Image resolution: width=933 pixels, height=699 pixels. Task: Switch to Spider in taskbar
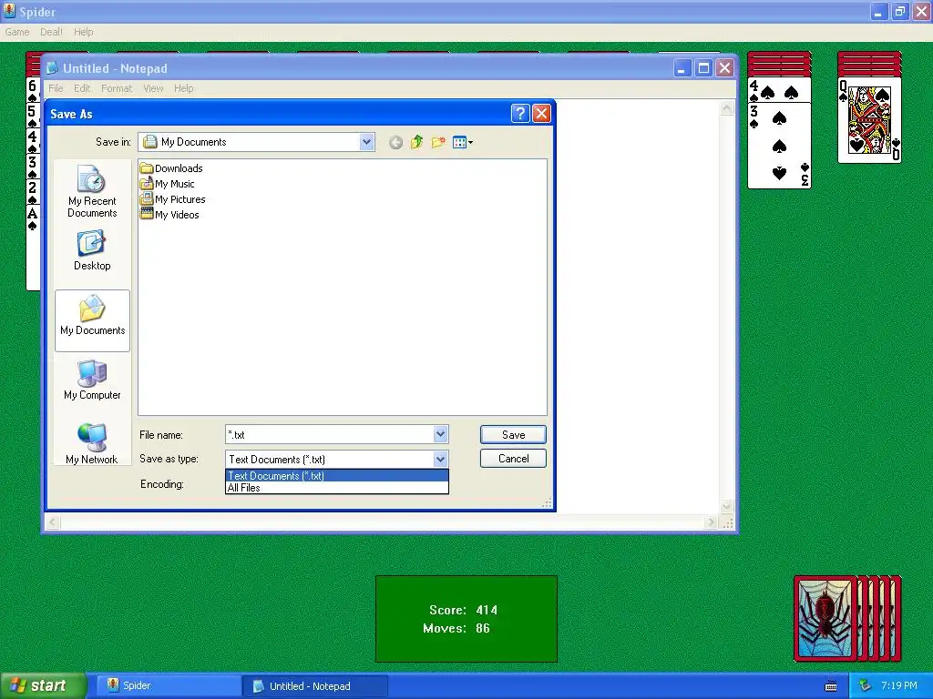(169, 685)
